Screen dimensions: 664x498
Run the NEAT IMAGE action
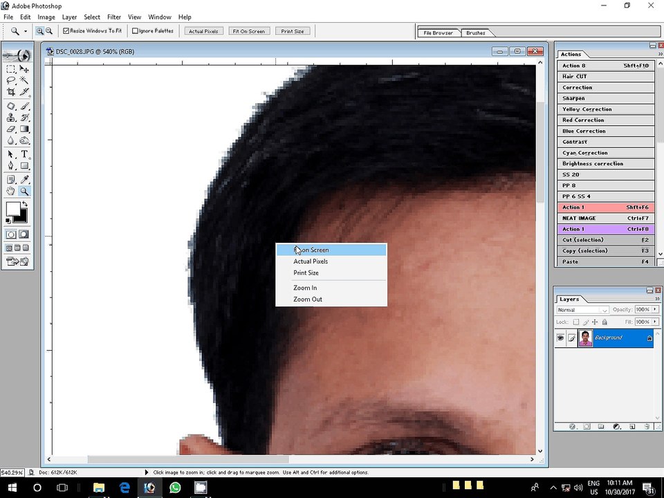pyautogui.click(x=606, y=218)
